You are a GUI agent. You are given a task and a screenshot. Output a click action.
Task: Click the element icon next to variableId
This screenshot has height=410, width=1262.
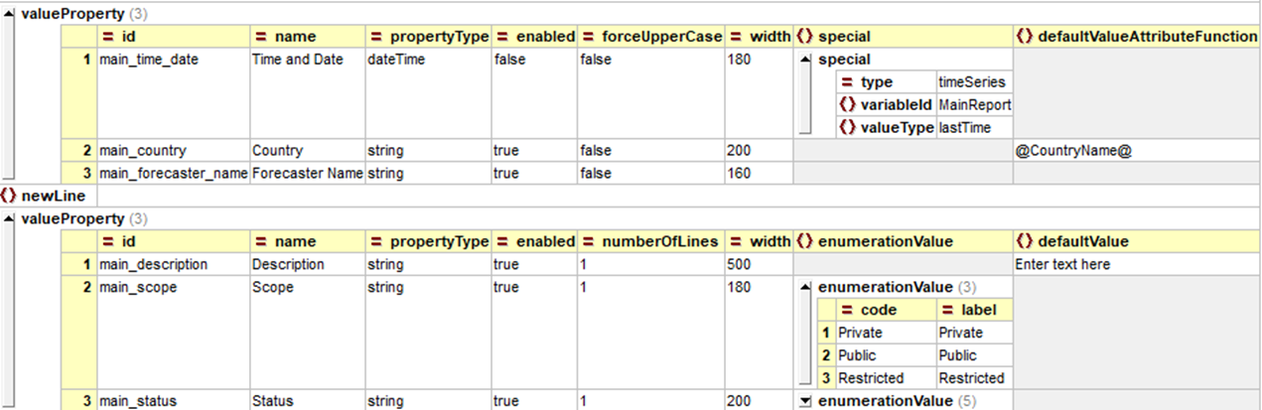[x=847, y=104]
